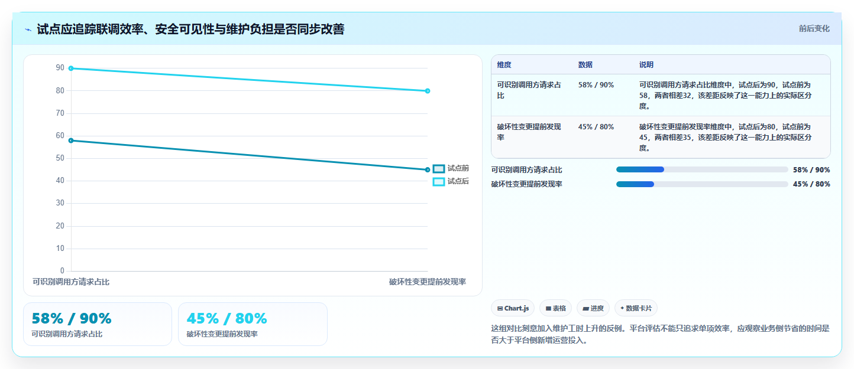Viewport: 854px width, 369px height.
Task: Click the 试点前 legend label
Action: pos(458,169)
